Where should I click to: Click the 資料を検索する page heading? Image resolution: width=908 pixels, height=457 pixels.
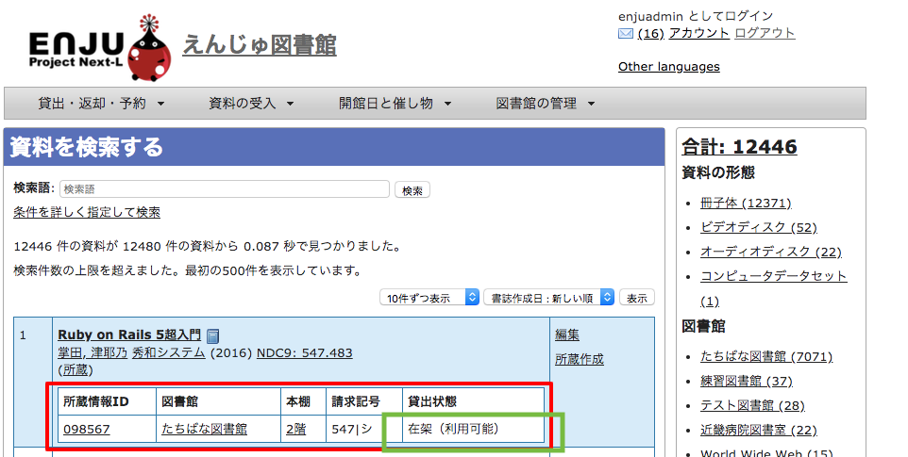86,147
